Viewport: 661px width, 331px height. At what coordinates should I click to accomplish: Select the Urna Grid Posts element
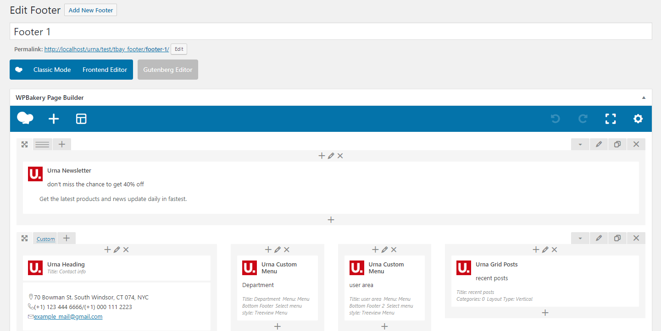[x=545, y=281]
